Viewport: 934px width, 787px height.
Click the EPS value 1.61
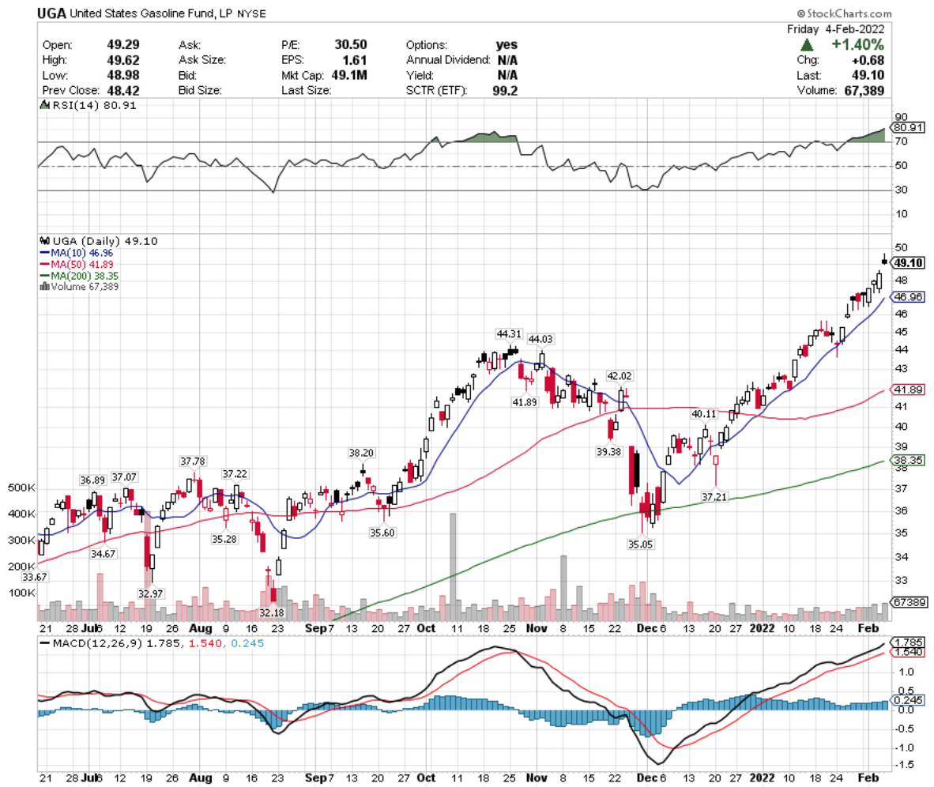point(355,60)
